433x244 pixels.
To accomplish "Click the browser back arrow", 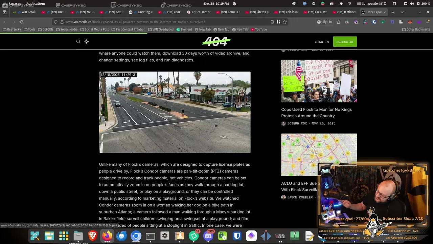I will tap(5, 22).
